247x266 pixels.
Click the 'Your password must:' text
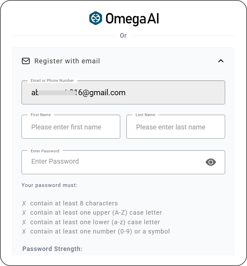50,185
